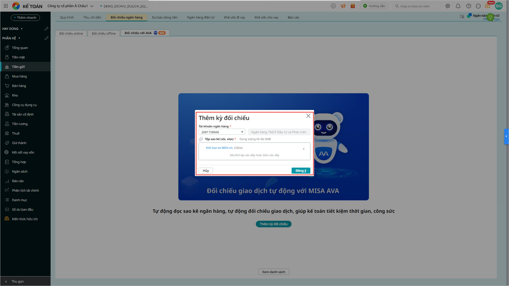
Task: Switch to the Đối chiếu ngân hàng tab
Action: (x=127, y=17)
